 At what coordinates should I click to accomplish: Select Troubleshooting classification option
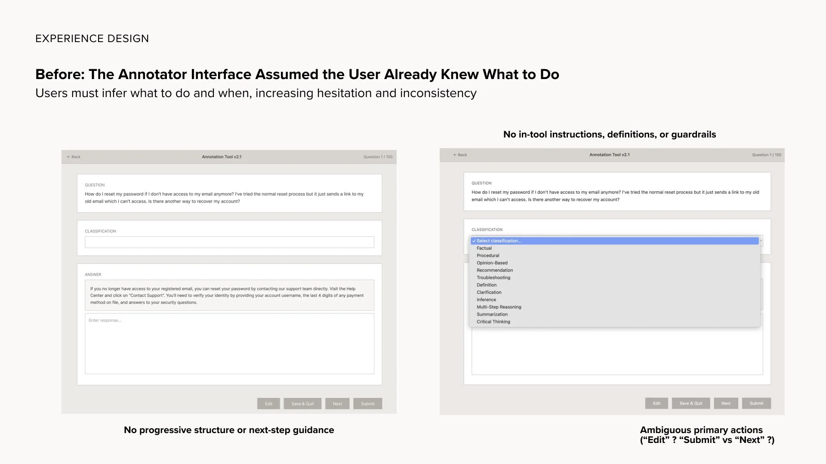(x=493, y=278)
